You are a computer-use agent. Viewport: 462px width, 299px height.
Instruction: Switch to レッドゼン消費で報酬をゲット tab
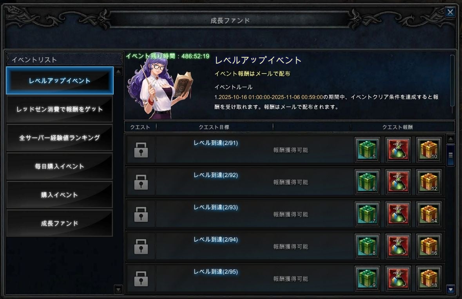60,109
